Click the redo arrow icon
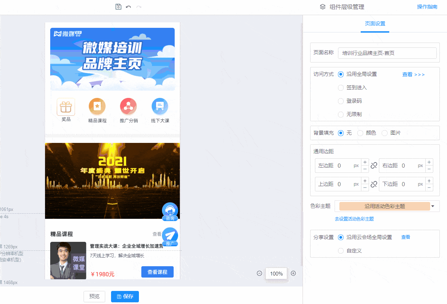 coord(139,7)
